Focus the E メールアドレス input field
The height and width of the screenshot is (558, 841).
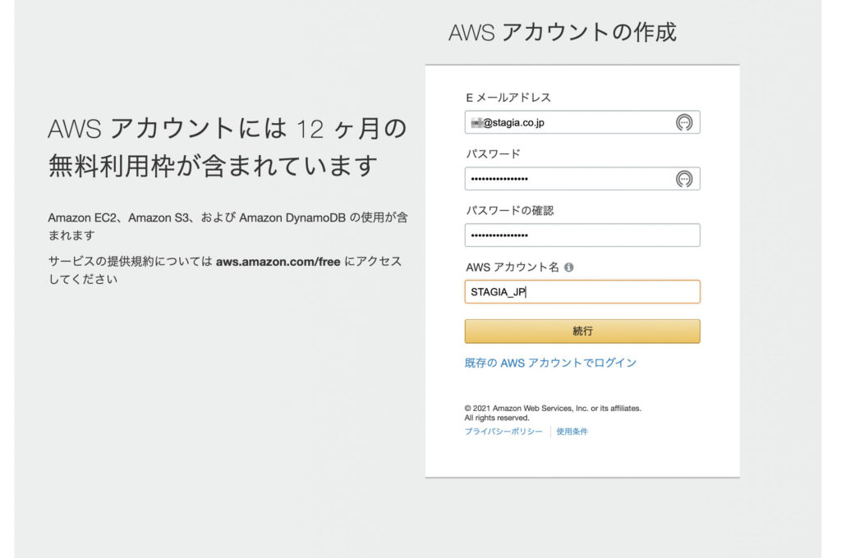567,122
